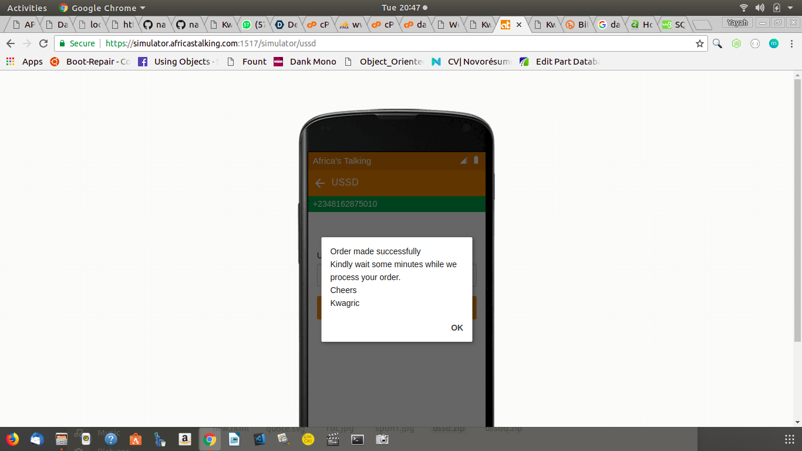Viewport: 802px width, 451px height.
Task: Open the Google Chrome app menu in the top bar
Action: pos(102,8)
